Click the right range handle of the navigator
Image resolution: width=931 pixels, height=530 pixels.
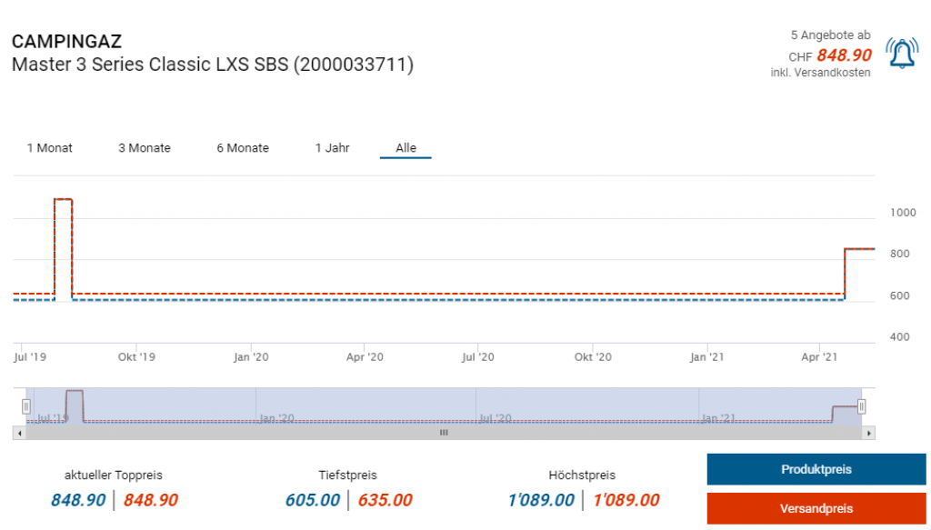pos(861,406)
